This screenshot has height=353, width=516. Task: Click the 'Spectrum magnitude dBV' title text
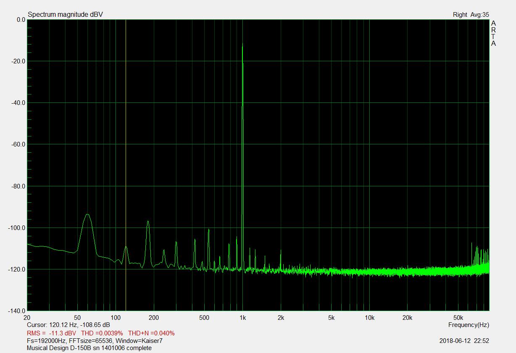[x=65, y=15]
